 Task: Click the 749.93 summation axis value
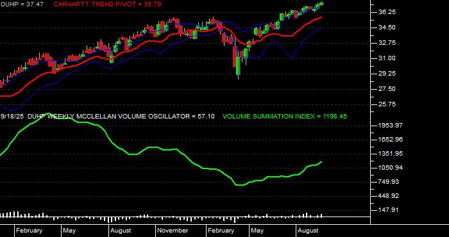[x=389, y=182]
